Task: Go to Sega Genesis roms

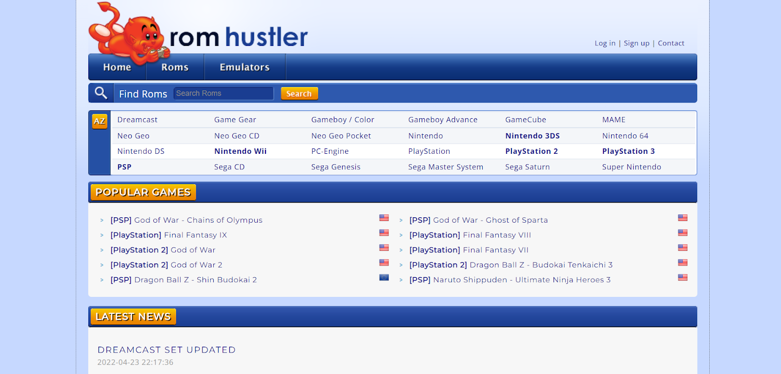Action: tap(336, 167)
